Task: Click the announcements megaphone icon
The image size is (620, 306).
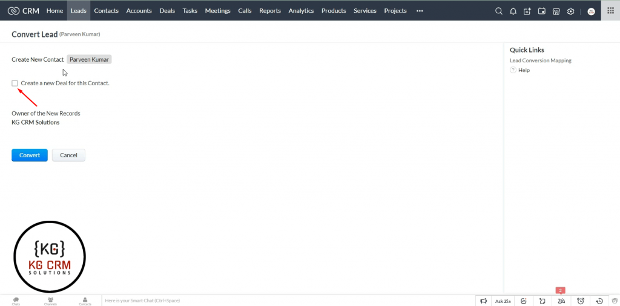Action: click(483, 301)
